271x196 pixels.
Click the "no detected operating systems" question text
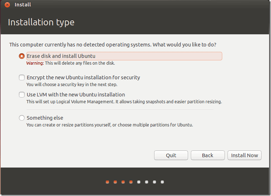click(x=113, y=45)
